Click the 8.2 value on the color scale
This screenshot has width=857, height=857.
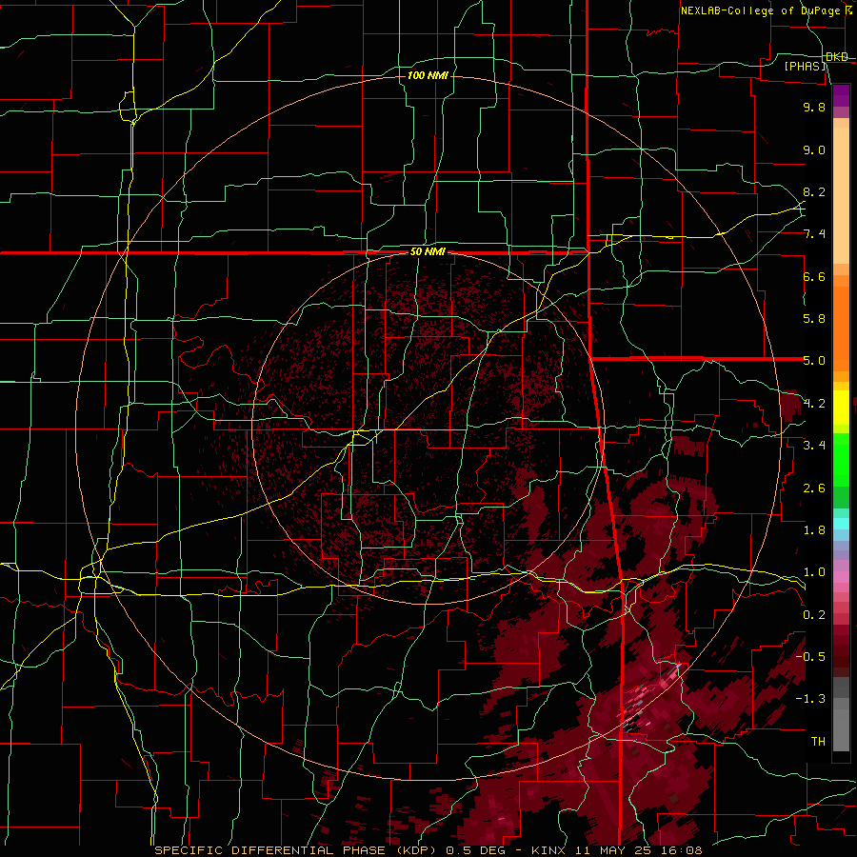(814, 191)
